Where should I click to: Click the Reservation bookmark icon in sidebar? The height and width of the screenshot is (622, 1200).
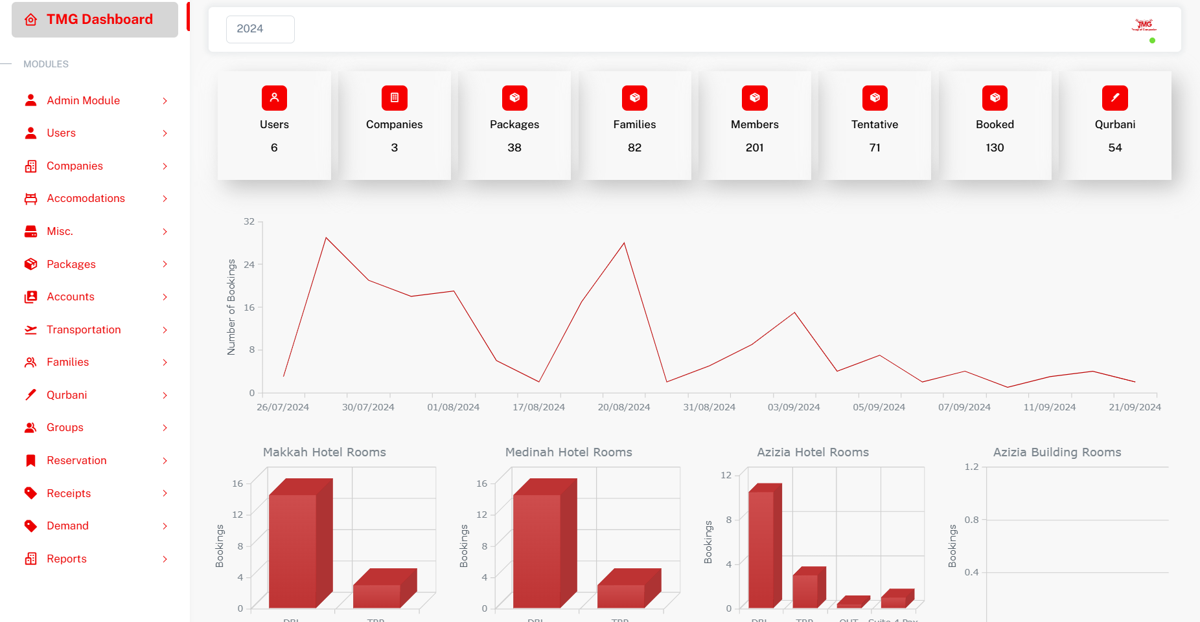(x=30, y=461)
